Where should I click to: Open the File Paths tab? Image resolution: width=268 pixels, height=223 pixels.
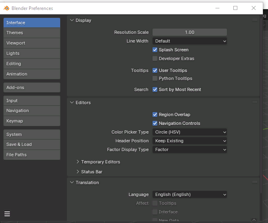[32, 155]
